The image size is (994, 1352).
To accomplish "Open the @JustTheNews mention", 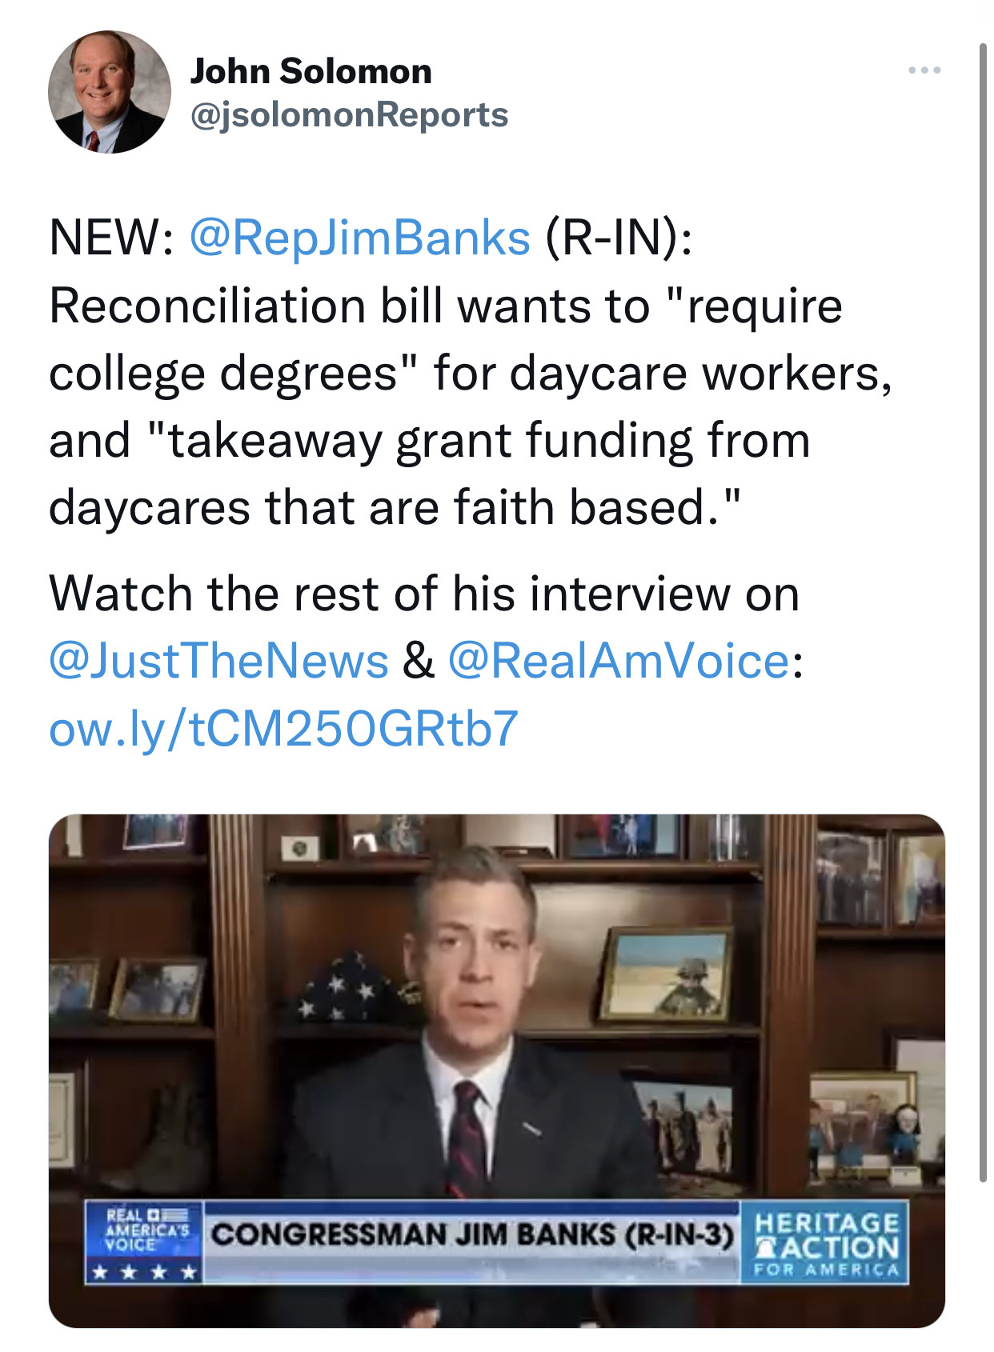I will (x=218, y=661).
